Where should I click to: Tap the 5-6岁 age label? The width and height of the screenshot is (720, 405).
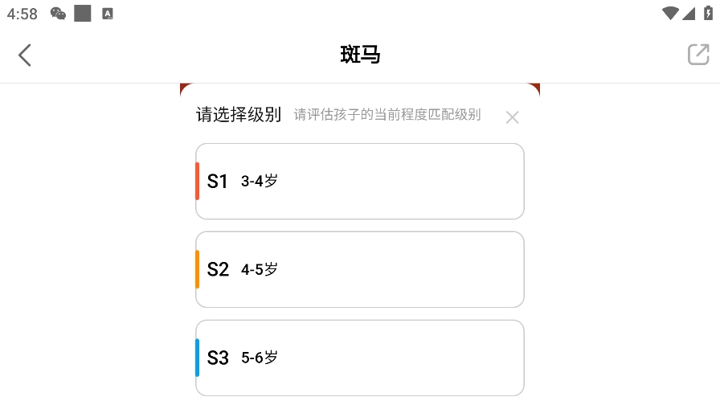click(x=260, y=358)
